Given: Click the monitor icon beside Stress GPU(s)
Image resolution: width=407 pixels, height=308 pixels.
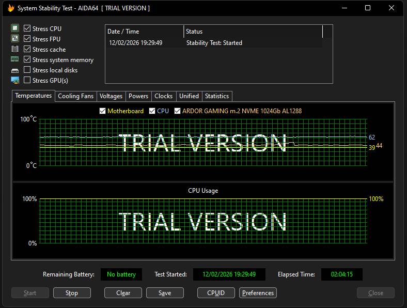Looking at the screenshot, I should pyautogui.click(x=15, y=80).
